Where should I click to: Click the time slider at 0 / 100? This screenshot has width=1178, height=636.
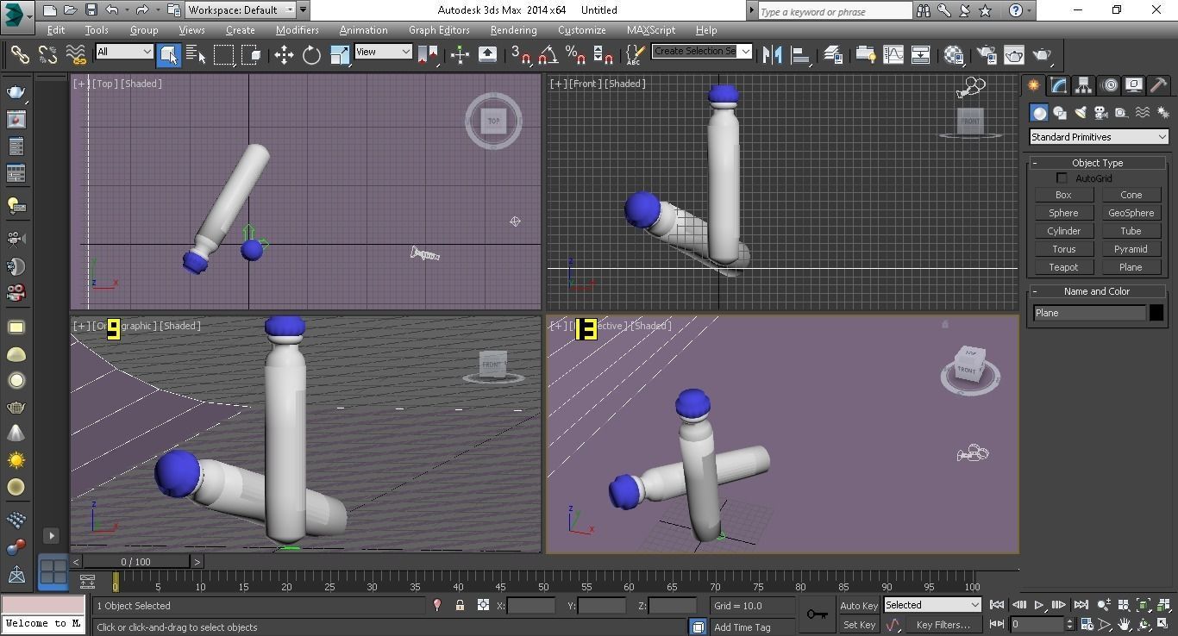(135, 562)
